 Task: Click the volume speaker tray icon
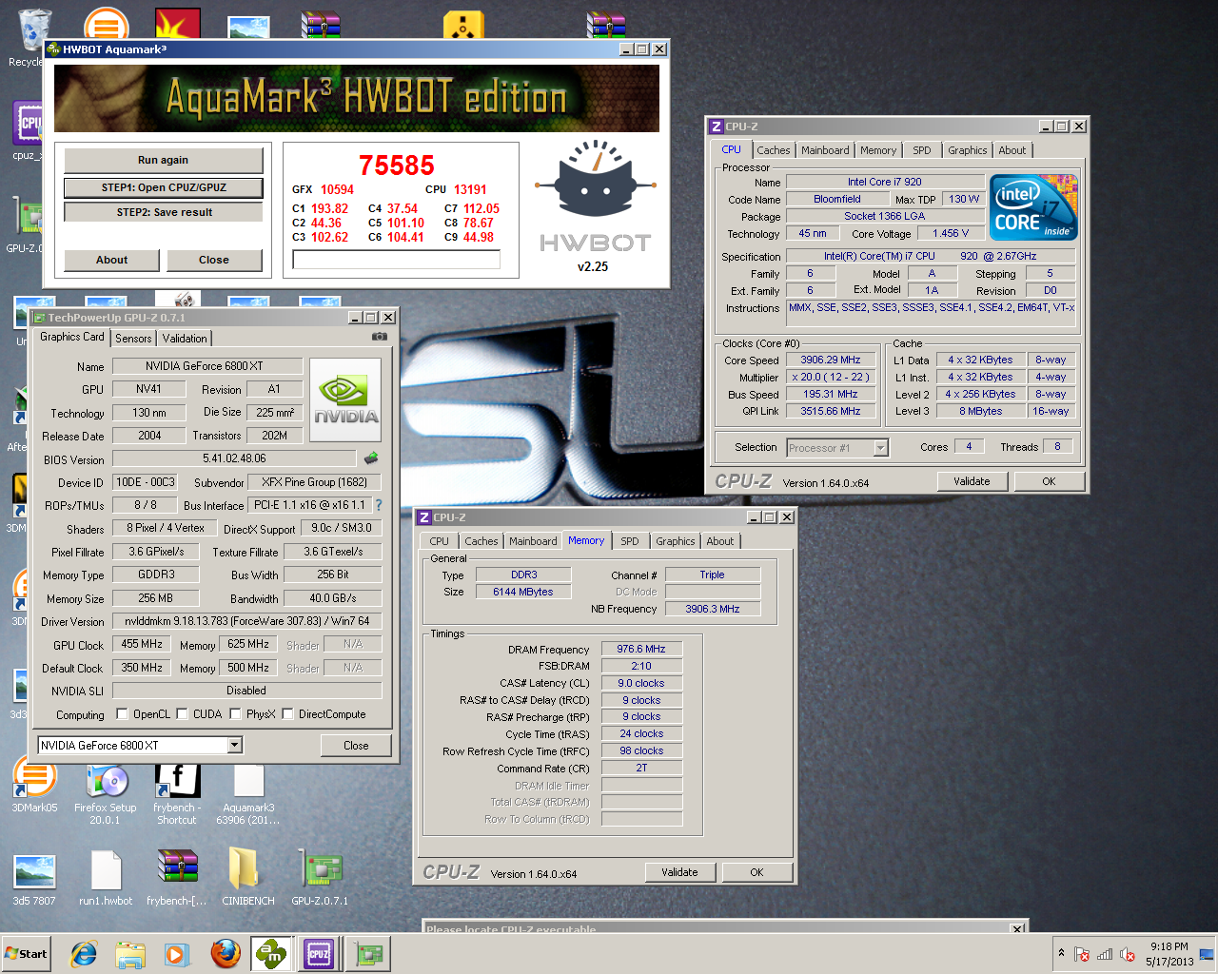[x=1128, y=954]
